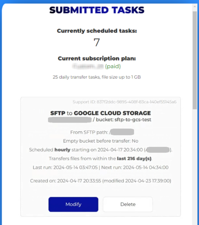Click the Modify button on the SFTP task
This screenshot has height=225, width=199.
(73, 204)
